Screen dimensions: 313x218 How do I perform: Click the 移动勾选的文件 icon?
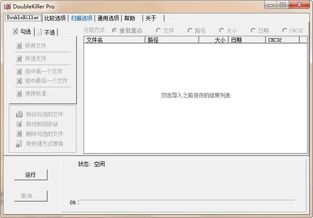click(19, 114)
